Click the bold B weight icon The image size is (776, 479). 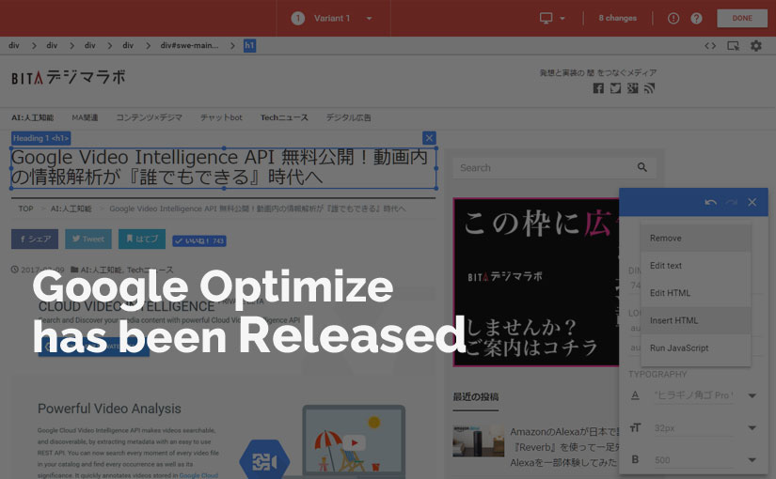click(x=635, y=459)
